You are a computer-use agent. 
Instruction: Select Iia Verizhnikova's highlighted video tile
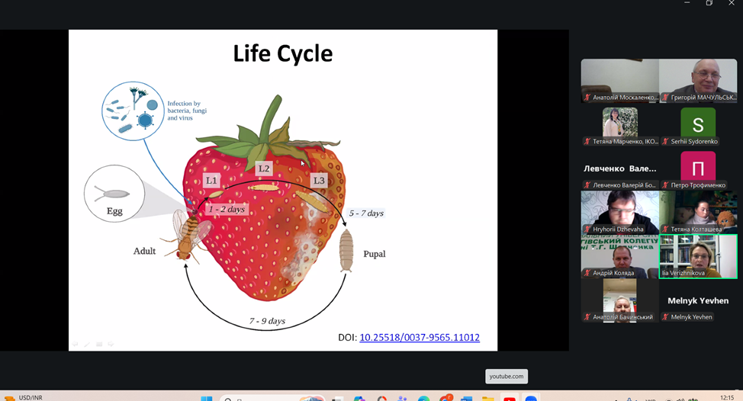click(x=698, y=255)
